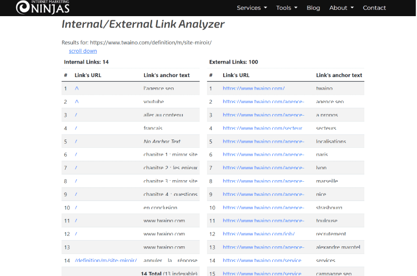Expand the Tools dropdown menu
Viewport: 417px width, 276px height.
(286, 8)
